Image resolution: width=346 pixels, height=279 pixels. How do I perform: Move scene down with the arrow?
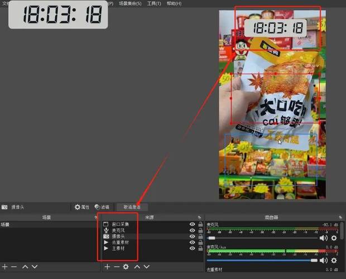tap(35, 267)
